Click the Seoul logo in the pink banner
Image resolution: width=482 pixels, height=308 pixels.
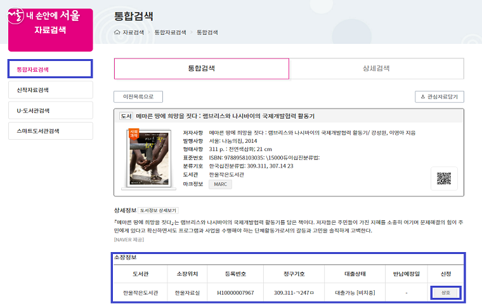coord(15,15)
